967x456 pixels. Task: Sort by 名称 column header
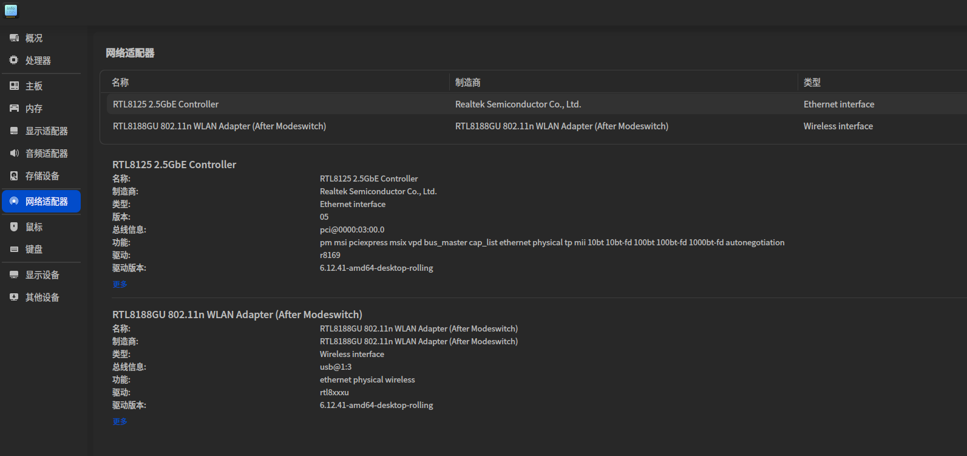(120, 82)
